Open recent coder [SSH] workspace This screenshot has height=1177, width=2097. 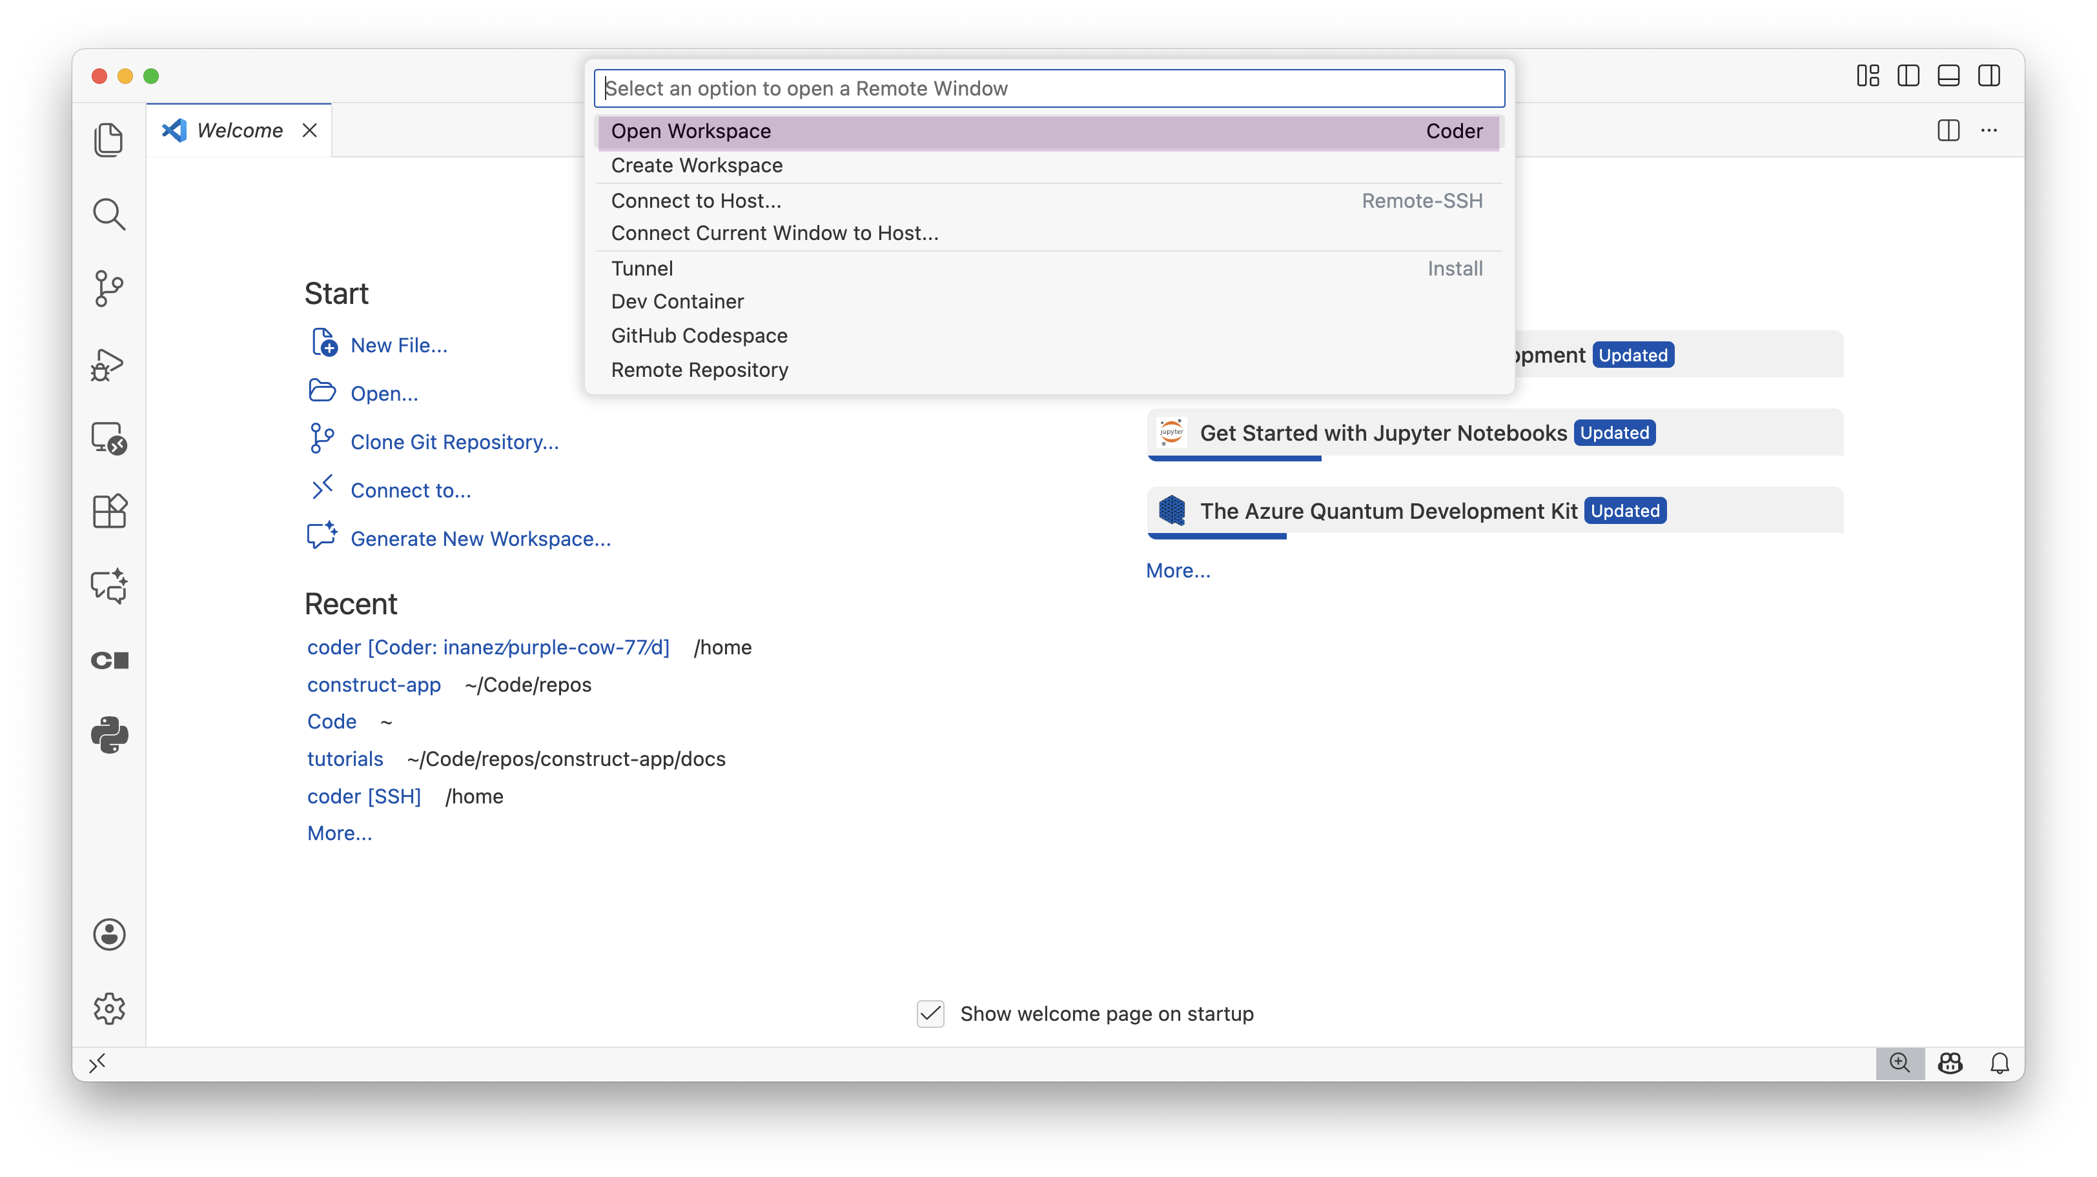(x=364, y=796)
